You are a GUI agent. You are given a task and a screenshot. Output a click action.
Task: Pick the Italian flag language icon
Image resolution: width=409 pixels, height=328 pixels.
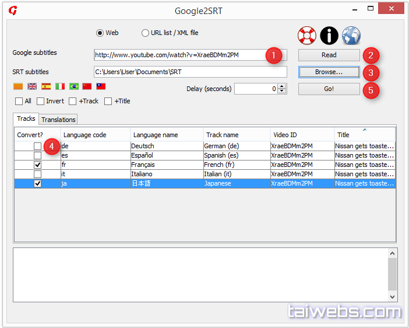[x=60, y=86]
